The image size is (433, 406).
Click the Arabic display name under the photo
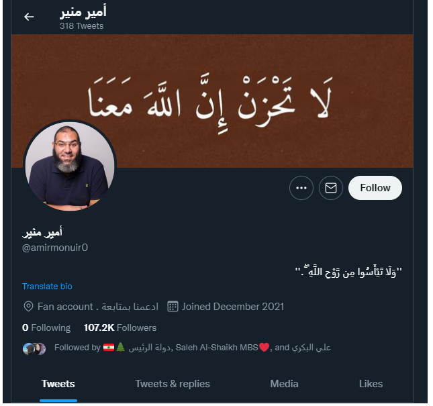42,232
